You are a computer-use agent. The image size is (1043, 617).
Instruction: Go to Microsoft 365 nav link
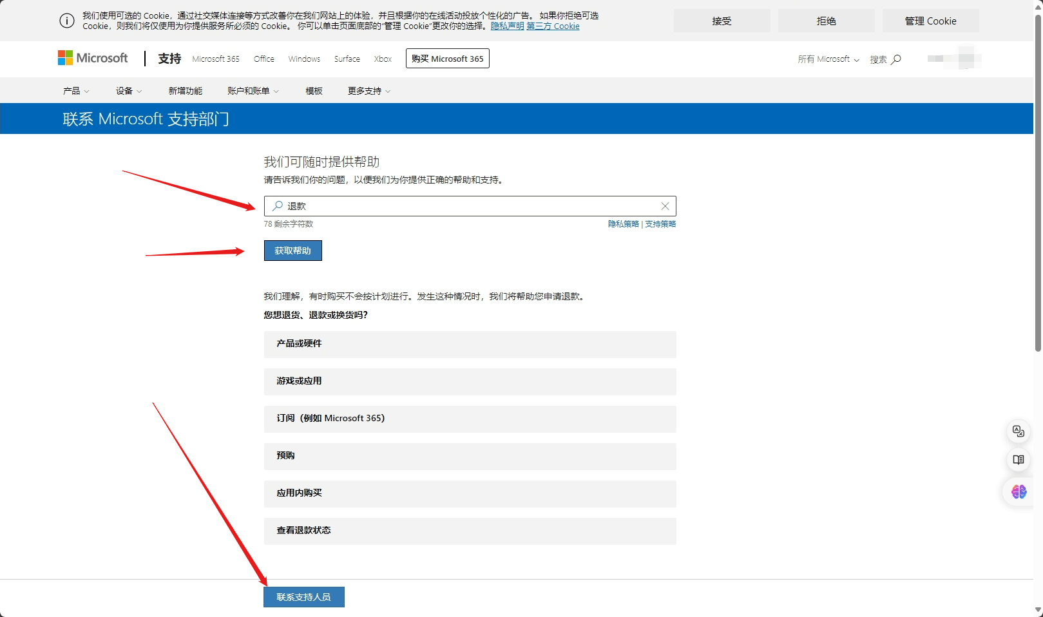pos(216,59)
